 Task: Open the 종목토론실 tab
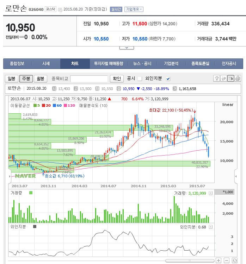[200, 64]
